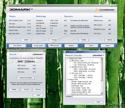Click Windows Vista Ultimate OS text
The height and width of the screenshot is (108, 125).
pyautogui.click(x=79, y=34)
